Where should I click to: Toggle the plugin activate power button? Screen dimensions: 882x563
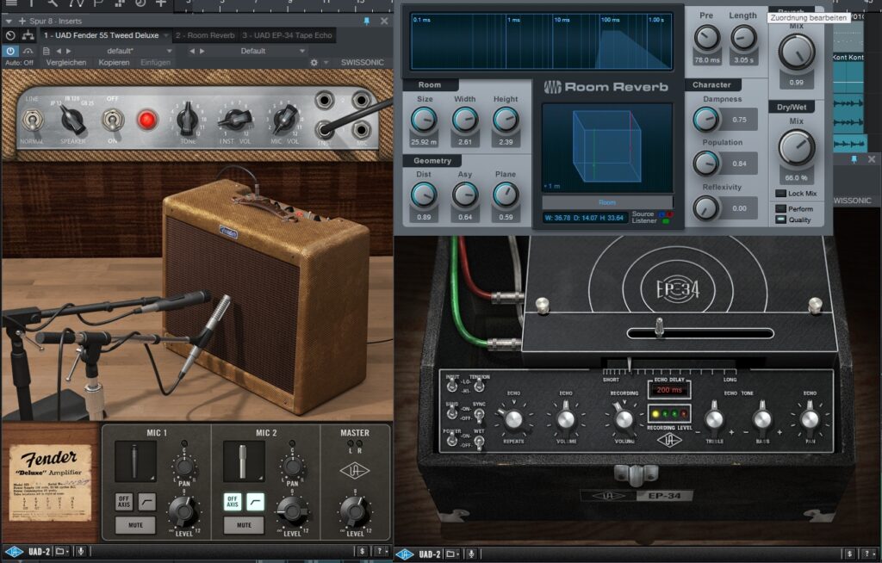(10, 51)
